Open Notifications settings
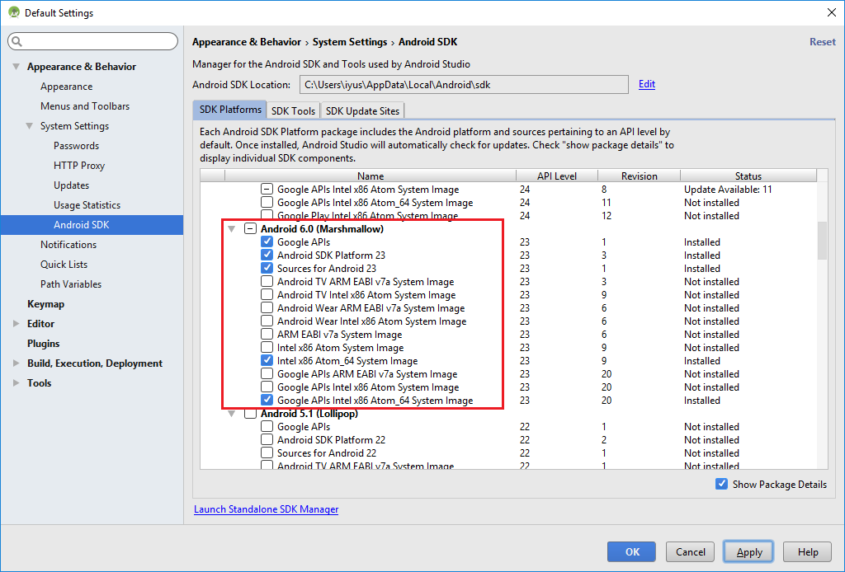Image resolution: width=845 pixels, height=572 pixels. click(x=68, y=244)
